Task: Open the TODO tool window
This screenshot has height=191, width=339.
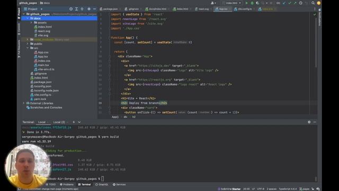Action: pos(51,185)
